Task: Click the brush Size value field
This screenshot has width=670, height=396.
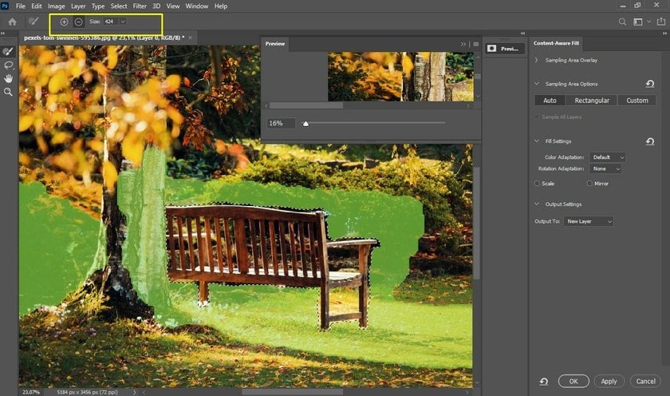Action: [x=110, y=22]
